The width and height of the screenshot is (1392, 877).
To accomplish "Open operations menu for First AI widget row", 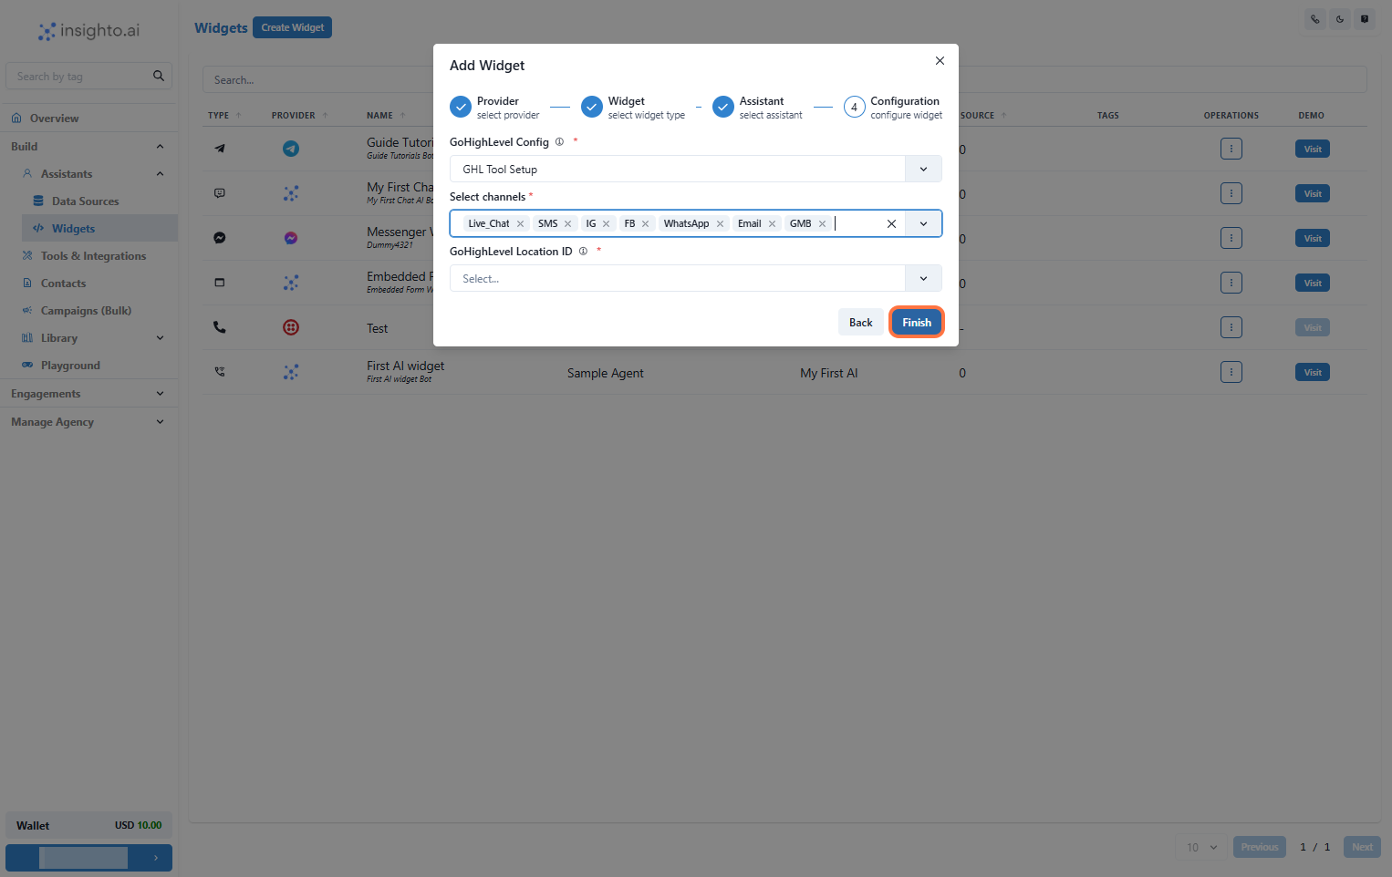I will click(1231, 372).
